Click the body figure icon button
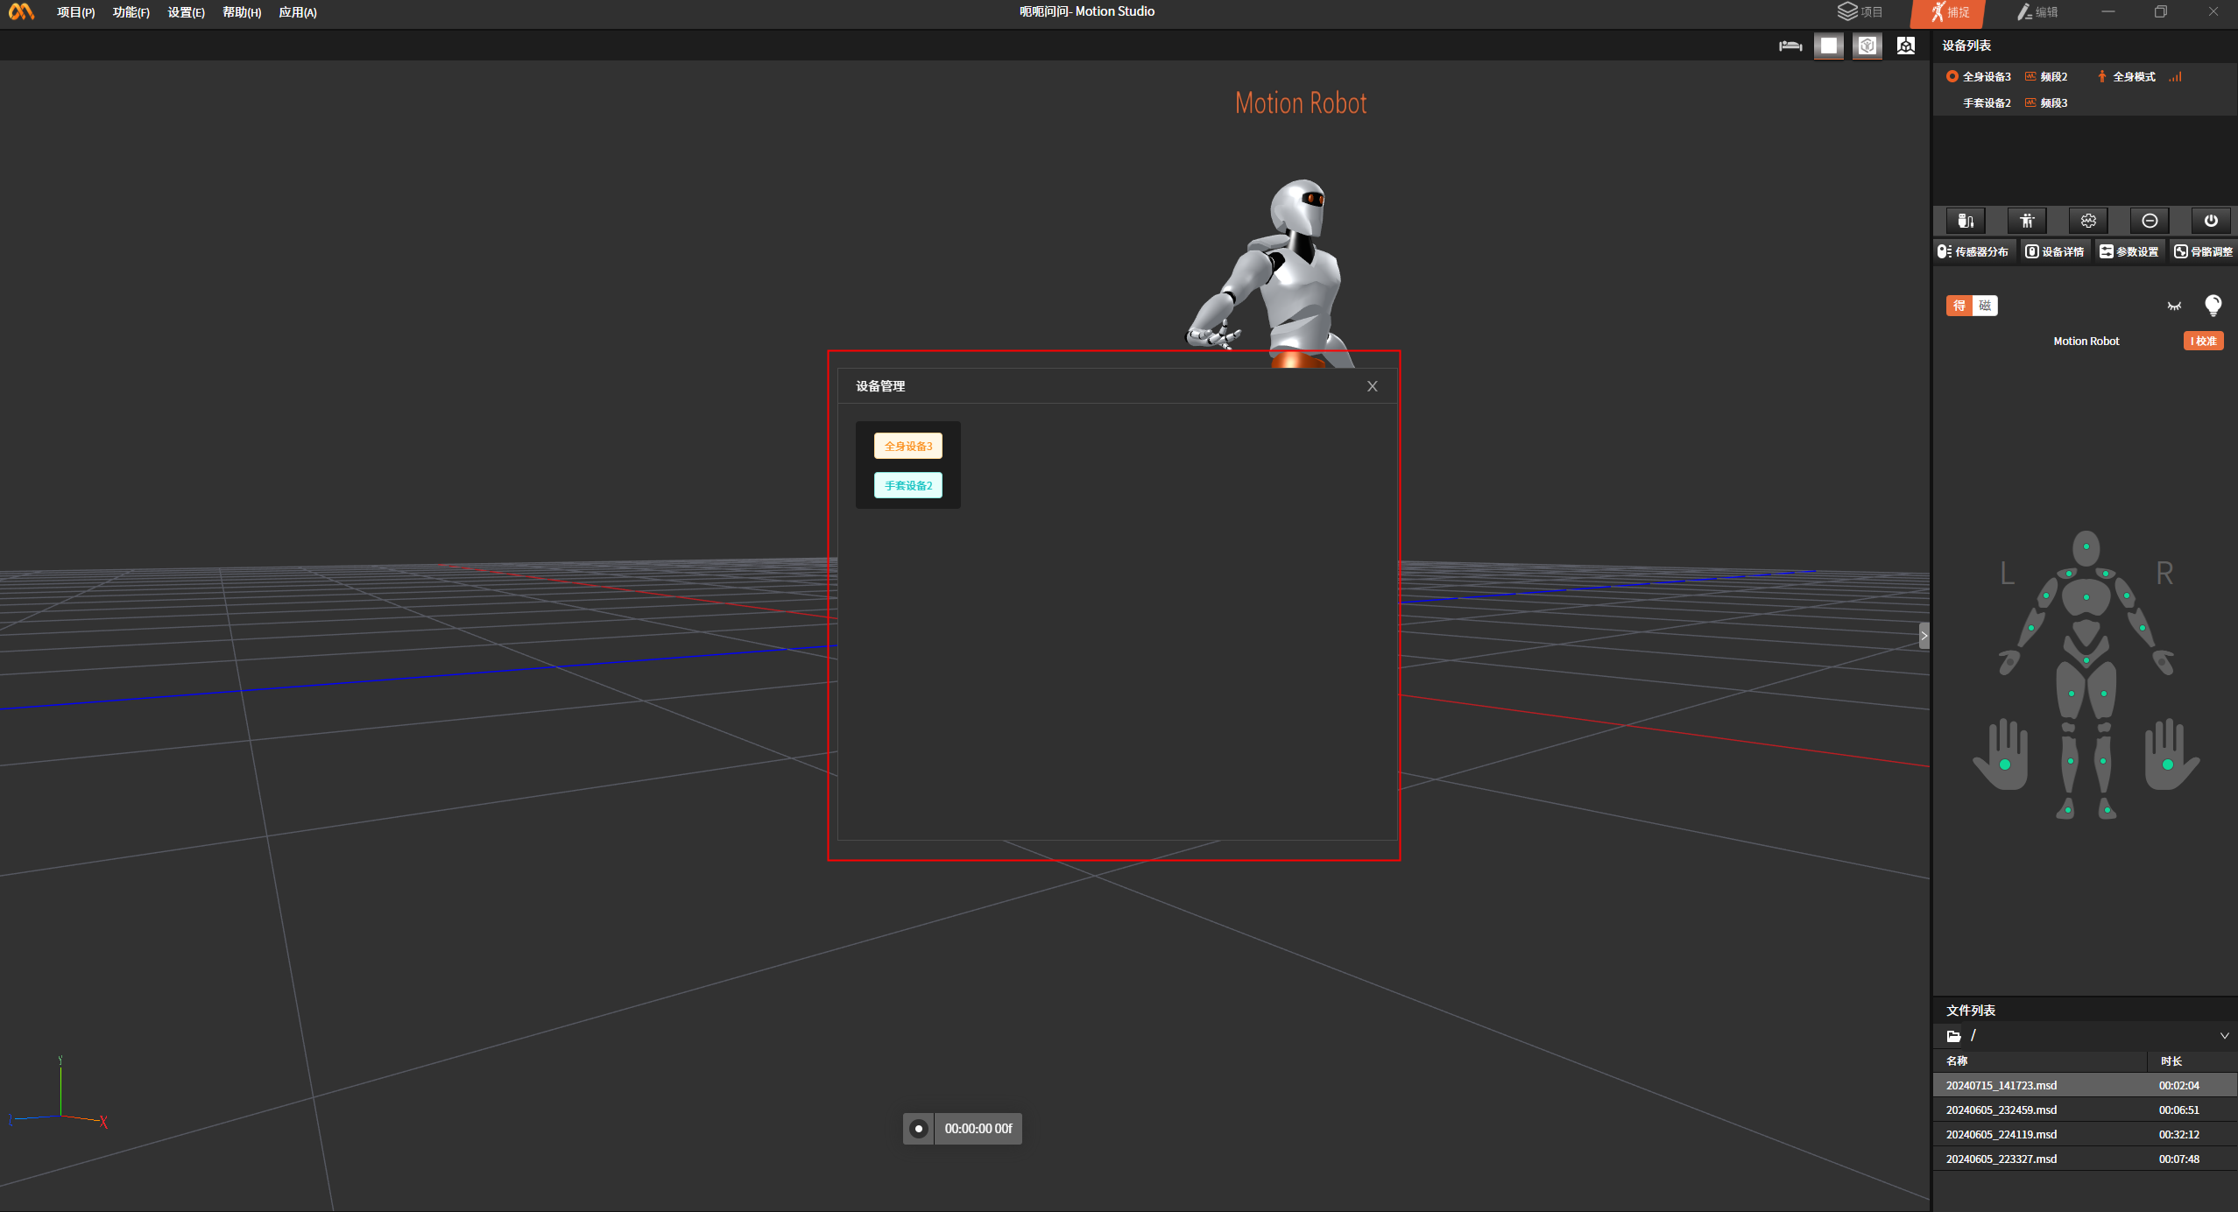This screenshot has width=2238, height=1212. click(x=2027, y=221)
